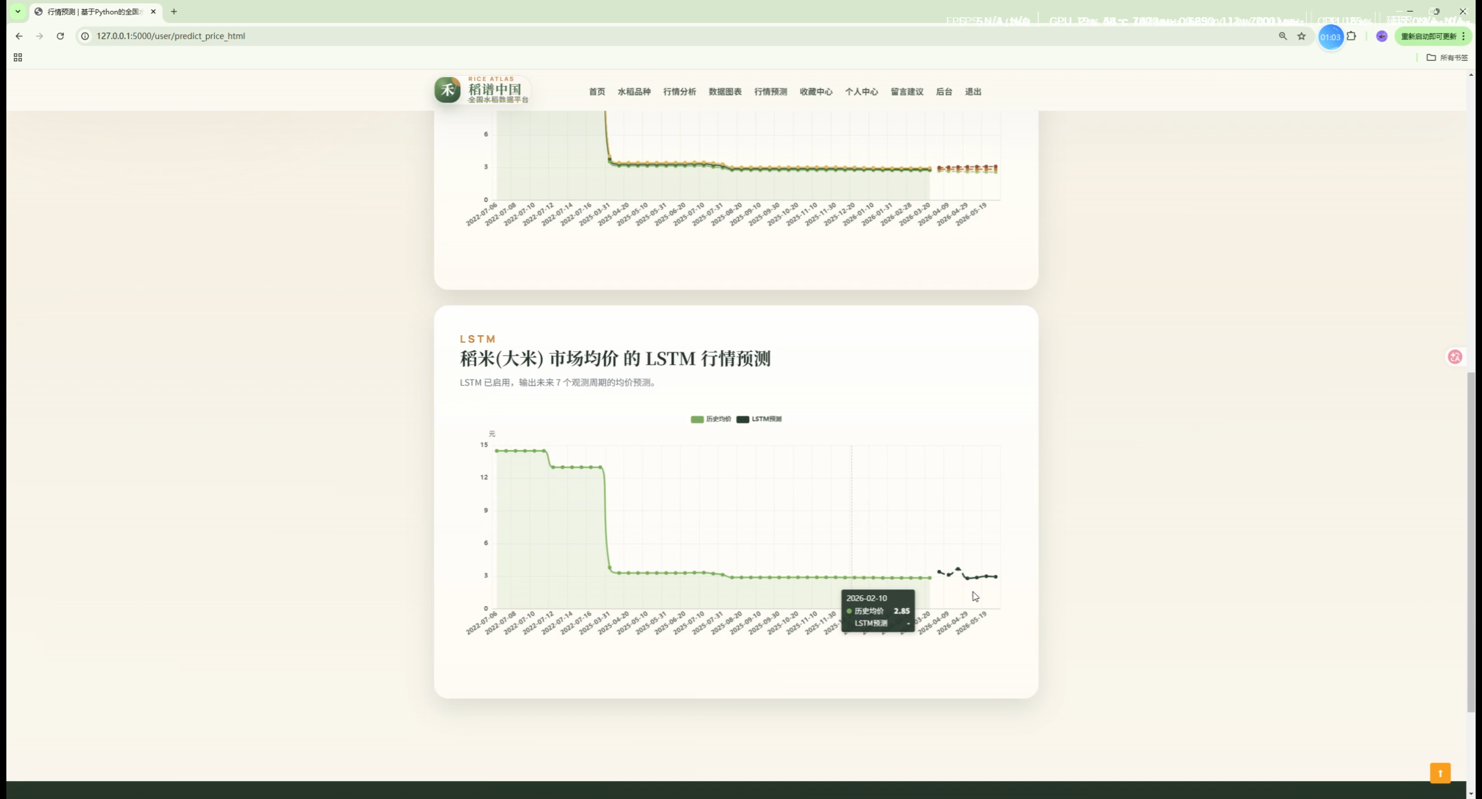Toggle 历史均价 legend series visibility
The width and height of the screenshot is (1482, 799).
coord(711,419)
